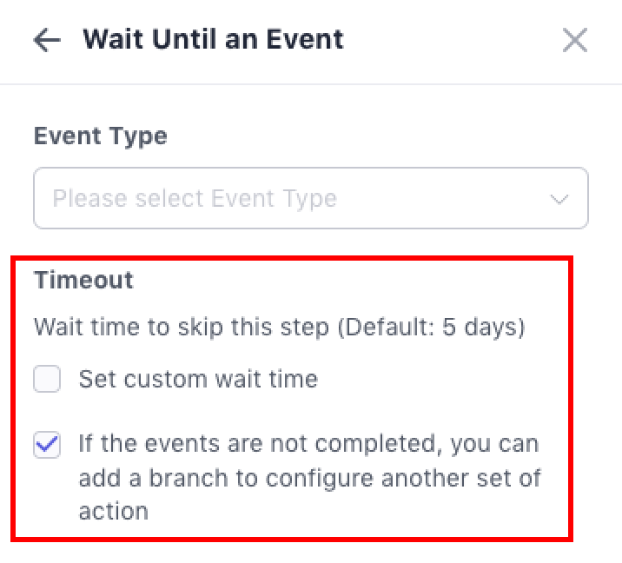622x563 pixels.
Task: Click the divider line below panel header
Action: [311, 84]
